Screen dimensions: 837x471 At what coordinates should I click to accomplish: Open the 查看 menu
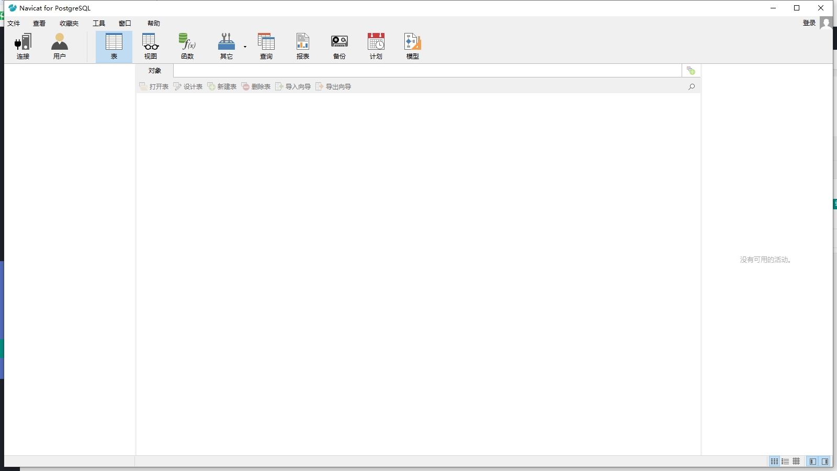click(39, 23)
